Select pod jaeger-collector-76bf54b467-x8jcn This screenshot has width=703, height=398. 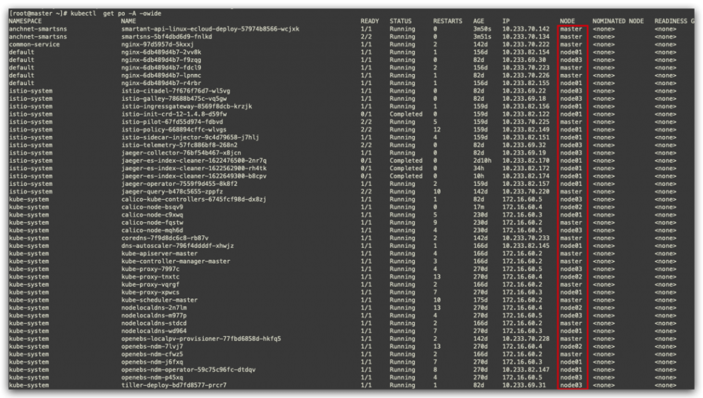tap(181, 153)
